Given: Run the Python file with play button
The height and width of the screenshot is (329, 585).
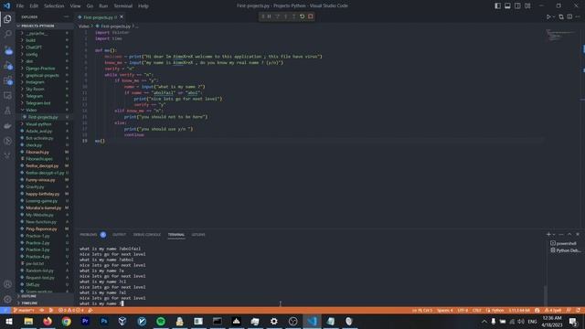Looking at the screenshot, I should [548, 16].
